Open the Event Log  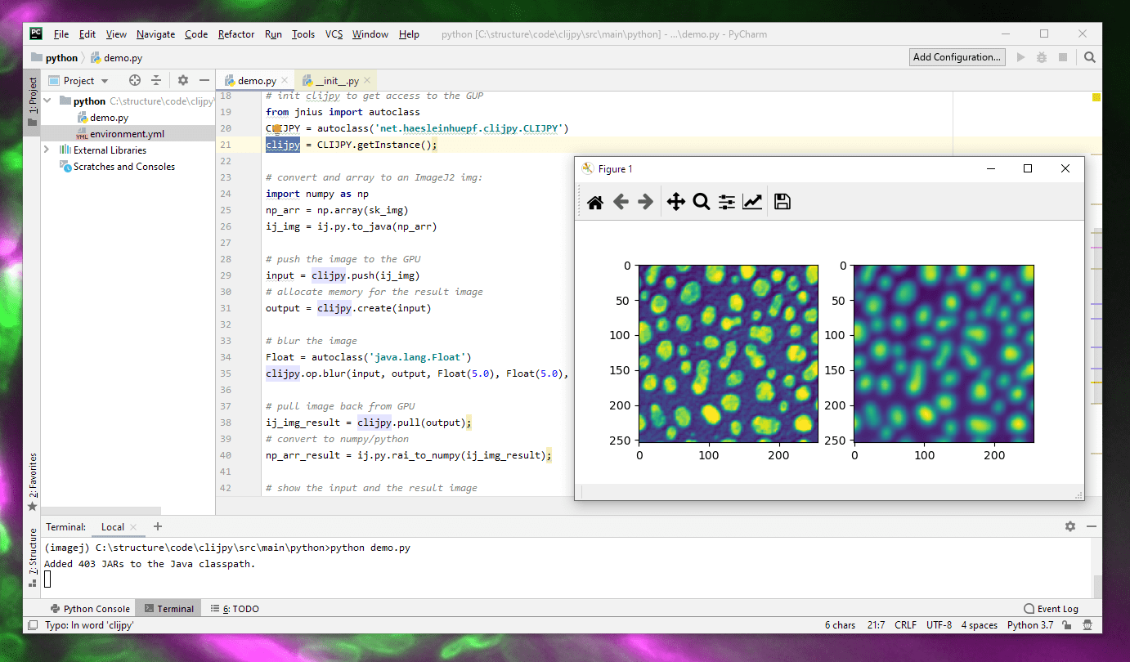(x=1052, y=609)
